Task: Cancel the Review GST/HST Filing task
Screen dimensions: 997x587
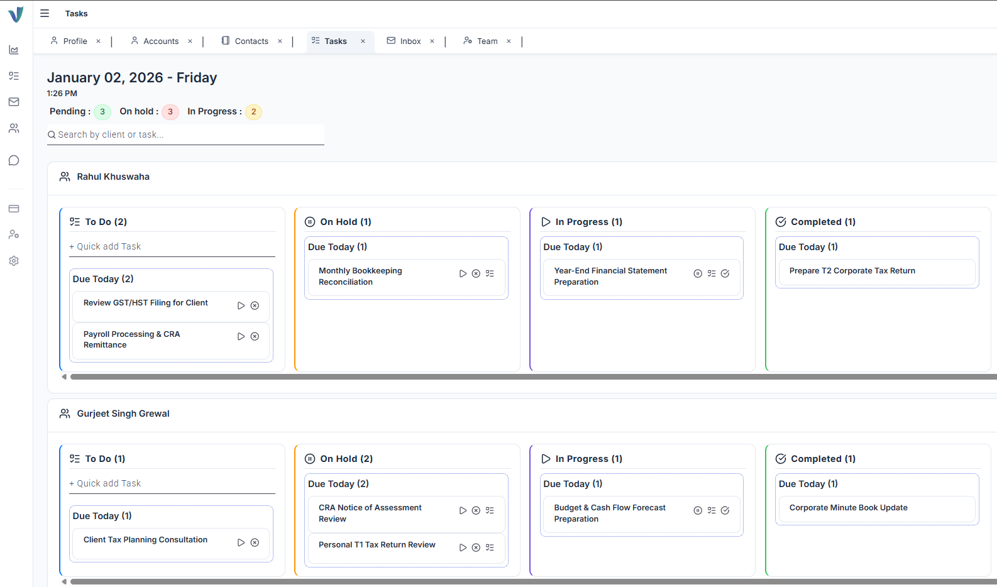Action: tap(255, 305)
